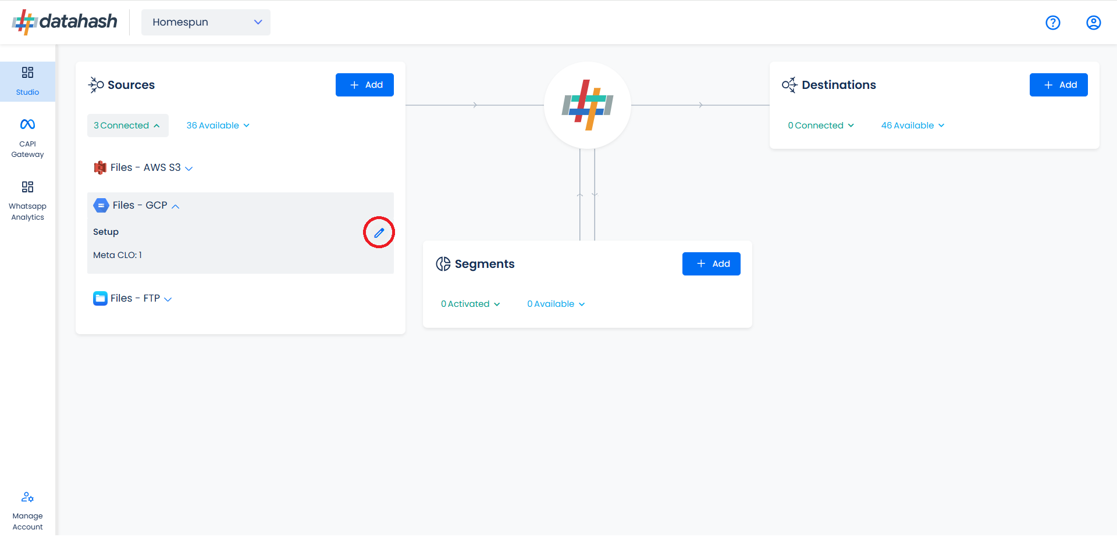This screenshot has height=537, width=1117.
Task: Click the Files - AWS S3 source icon
Action: click(100, 167)
